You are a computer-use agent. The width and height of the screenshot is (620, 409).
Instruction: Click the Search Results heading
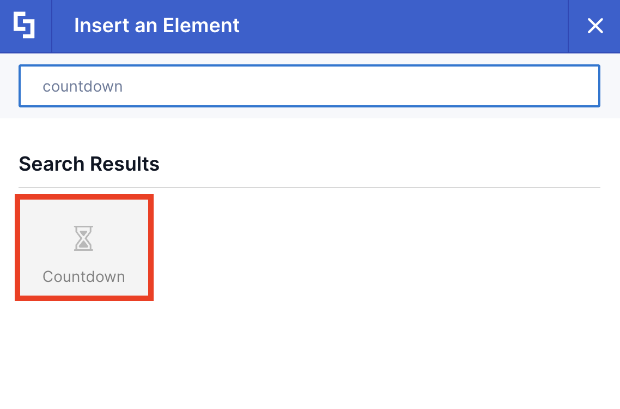pos(89,164)
